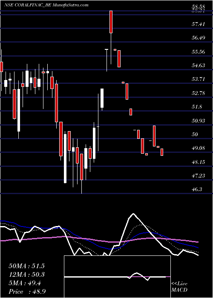Select the 57.41 price axis label

(199, 24)
